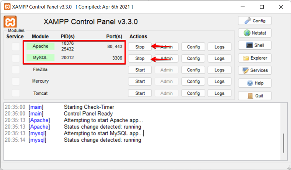Click the Tomcat module label
The width and height of the screenshot is (291, 170).
click(41, 93)
